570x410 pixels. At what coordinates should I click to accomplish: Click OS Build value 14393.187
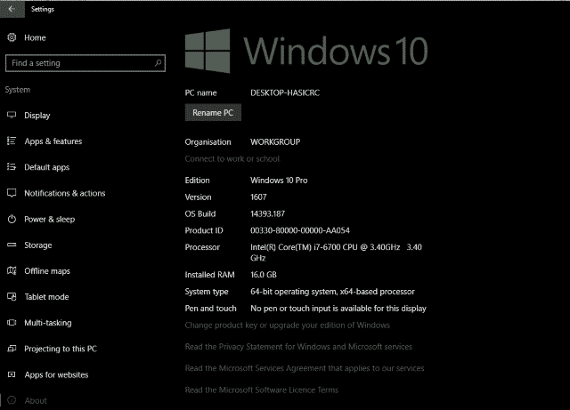[x=267, y=214]
